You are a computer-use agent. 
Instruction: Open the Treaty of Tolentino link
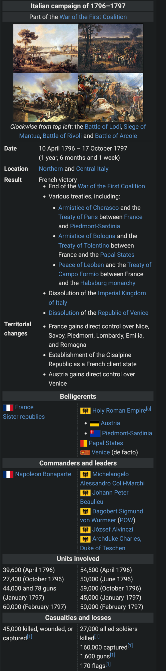(x=84, y=245)
